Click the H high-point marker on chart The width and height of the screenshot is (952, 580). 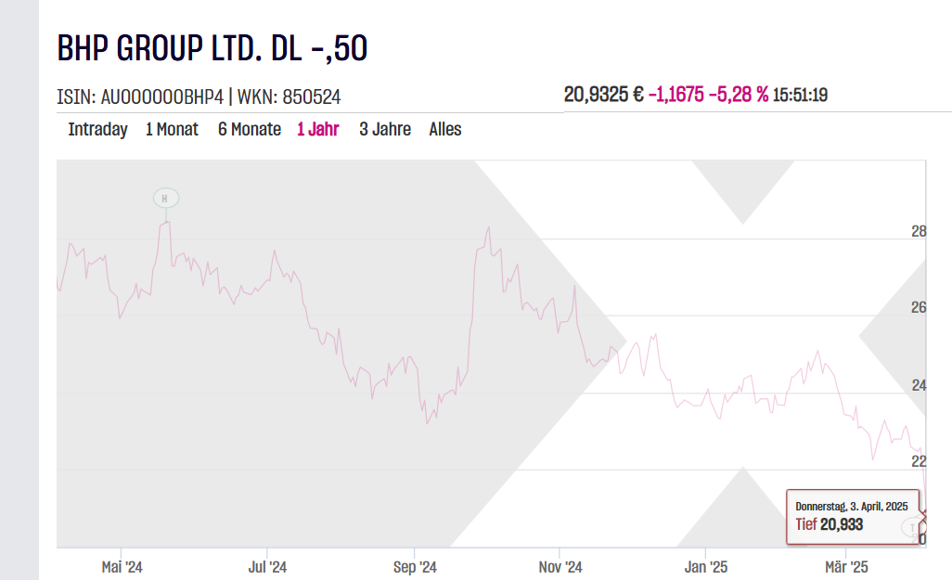(x=165, y=198)
